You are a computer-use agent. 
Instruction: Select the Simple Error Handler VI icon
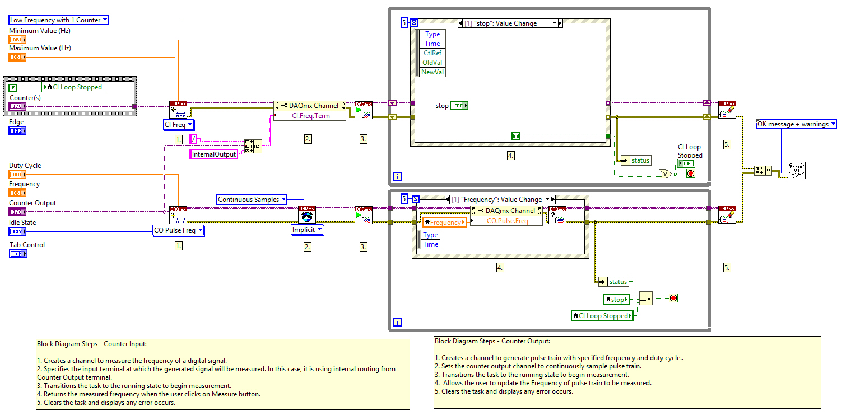(x=796, y=171)
